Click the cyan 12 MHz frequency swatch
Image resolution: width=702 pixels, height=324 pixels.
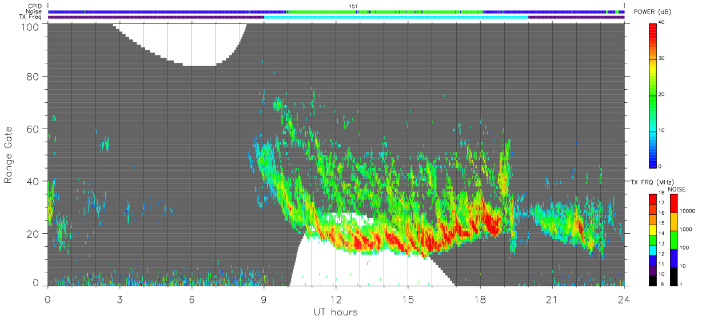[x=652, y=249]
